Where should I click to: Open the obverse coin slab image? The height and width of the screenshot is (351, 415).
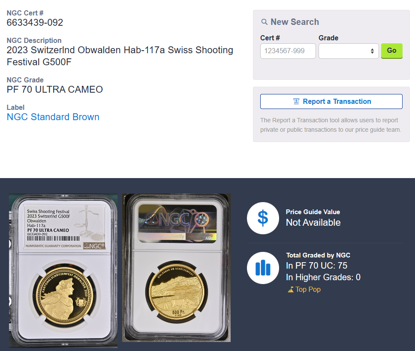point(63,271)
